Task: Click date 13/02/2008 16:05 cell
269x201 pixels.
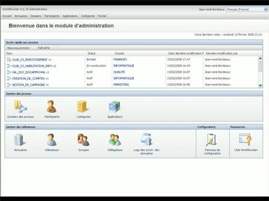Action: pyautogui.click(x=179, y=84)
